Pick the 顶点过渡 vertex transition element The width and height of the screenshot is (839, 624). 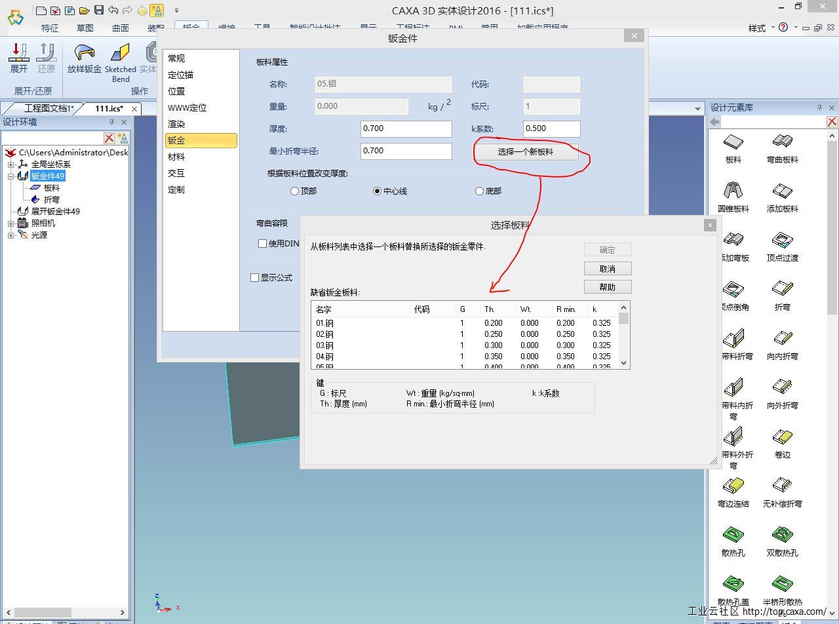click(783, 247)
